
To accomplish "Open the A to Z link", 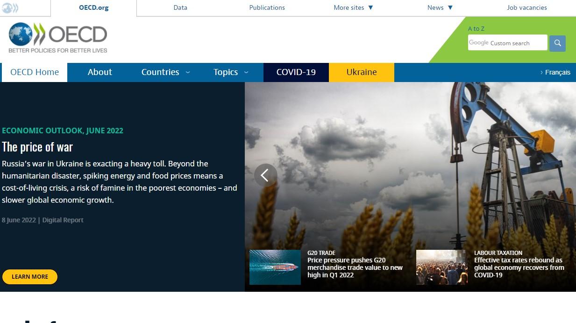I will (x=476, y=28).
